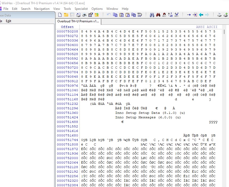Click the Open Folder upload-arrow icon

coord(97,15)
